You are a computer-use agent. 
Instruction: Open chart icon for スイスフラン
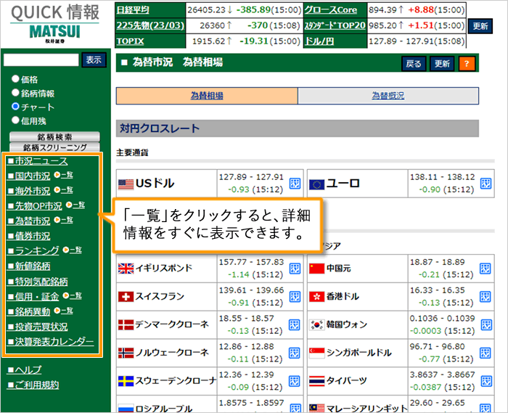coord(295,297)
